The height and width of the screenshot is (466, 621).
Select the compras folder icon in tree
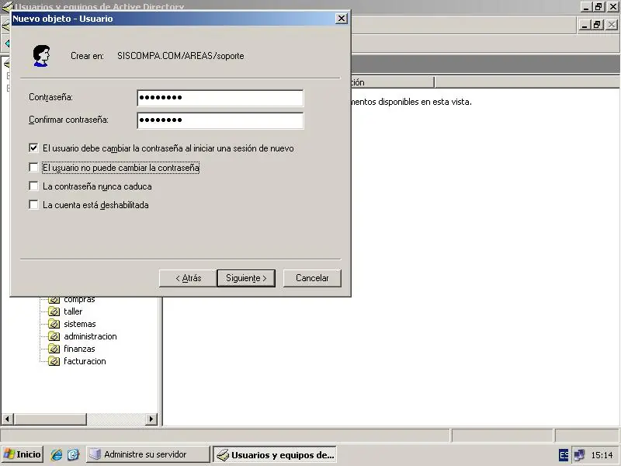(54, 300)
